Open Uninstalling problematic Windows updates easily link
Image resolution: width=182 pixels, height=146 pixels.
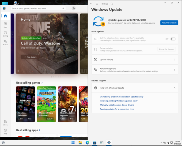122,97
